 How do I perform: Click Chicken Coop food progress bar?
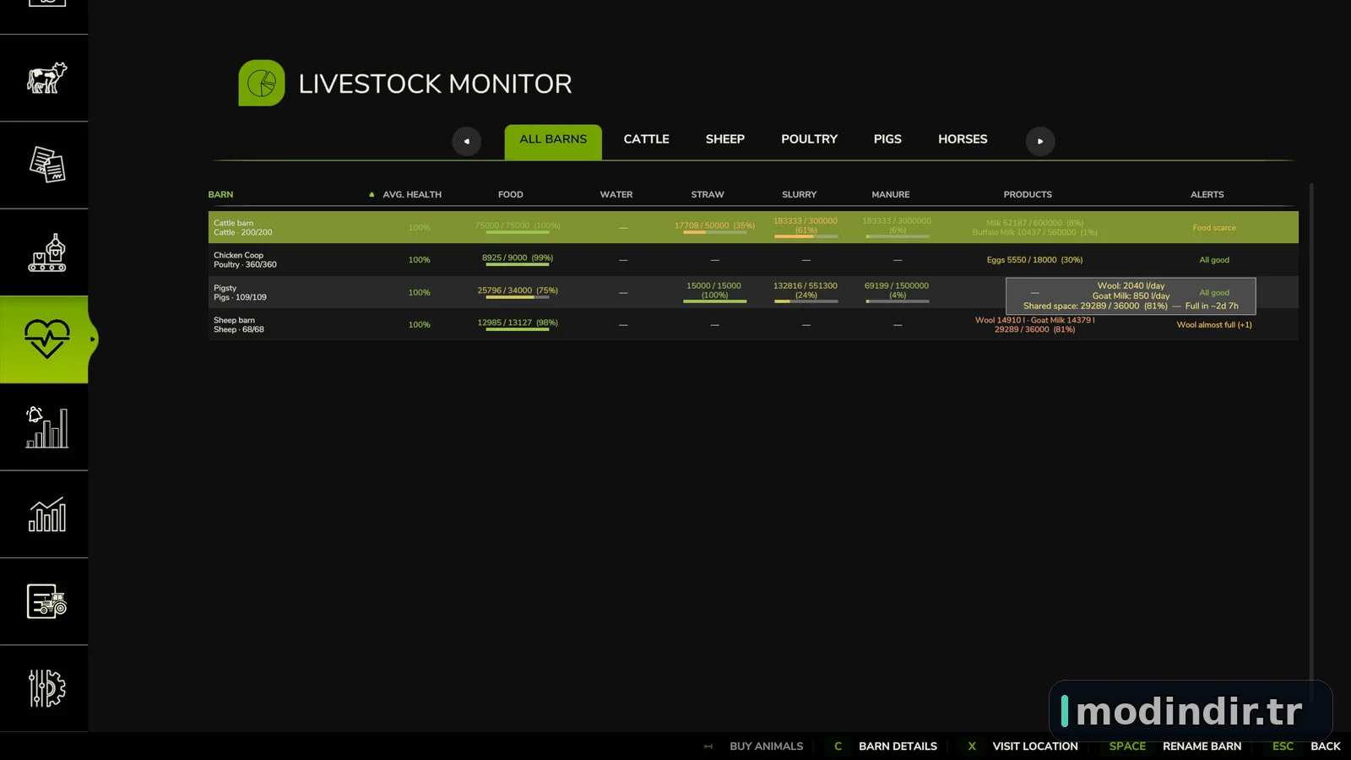(518, 264)
